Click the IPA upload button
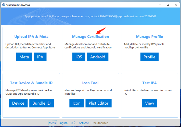 (x=40, y=57)
